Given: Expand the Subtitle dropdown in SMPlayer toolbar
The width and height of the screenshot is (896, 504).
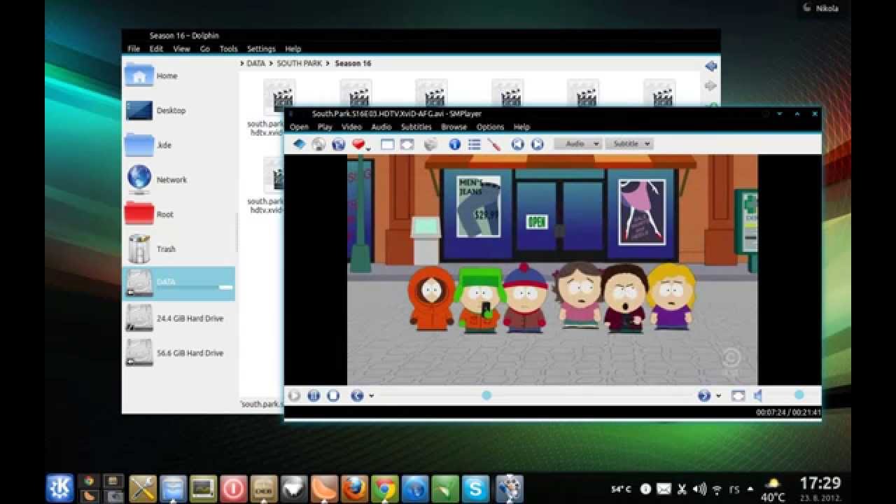Looking at the screenshot, I should point(629,143).
